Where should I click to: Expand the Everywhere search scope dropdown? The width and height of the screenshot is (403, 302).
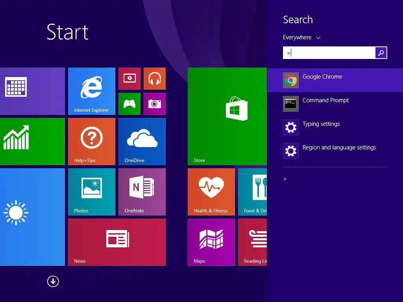click(301, 37)
